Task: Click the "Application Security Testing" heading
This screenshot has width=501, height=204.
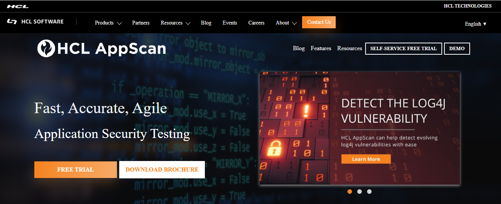Action: pos(112,134)
